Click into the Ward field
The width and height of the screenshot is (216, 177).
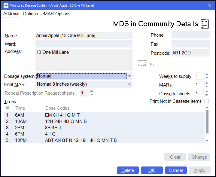point(84,44)
